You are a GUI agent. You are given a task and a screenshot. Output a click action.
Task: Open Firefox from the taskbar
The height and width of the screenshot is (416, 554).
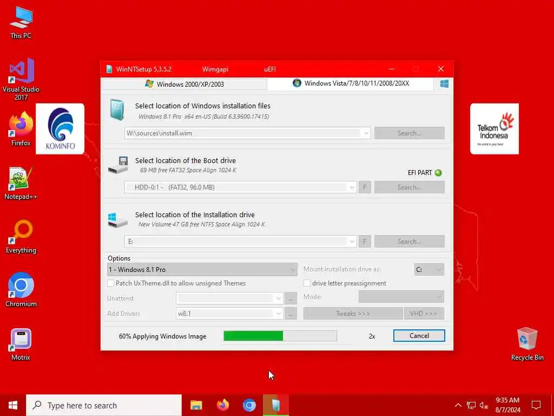coord(222,405)
